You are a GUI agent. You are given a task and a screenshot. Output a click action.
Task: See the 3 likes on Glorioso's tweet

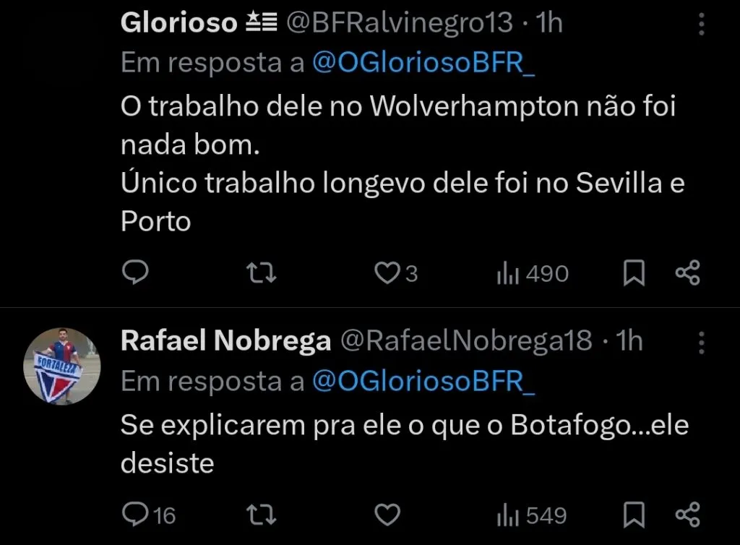(395, 273)
